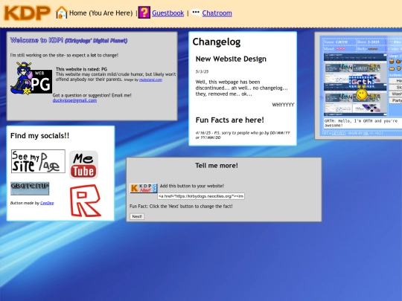Click the purple question mark Guestbook icon
The width and height of the screenshot is (402, 301).
[144, 13]
